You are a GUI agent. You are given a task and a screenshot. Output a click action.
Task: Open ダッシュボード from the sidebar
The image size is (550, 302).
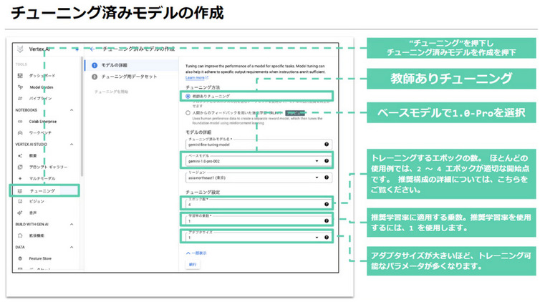coord(42,76)
